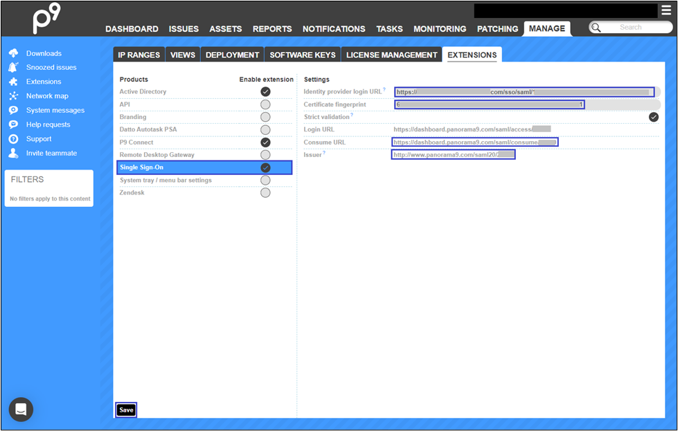Select the Consume URL value text
The height and width of the screenshot is (431, 678).
click(x=475, y=142)
